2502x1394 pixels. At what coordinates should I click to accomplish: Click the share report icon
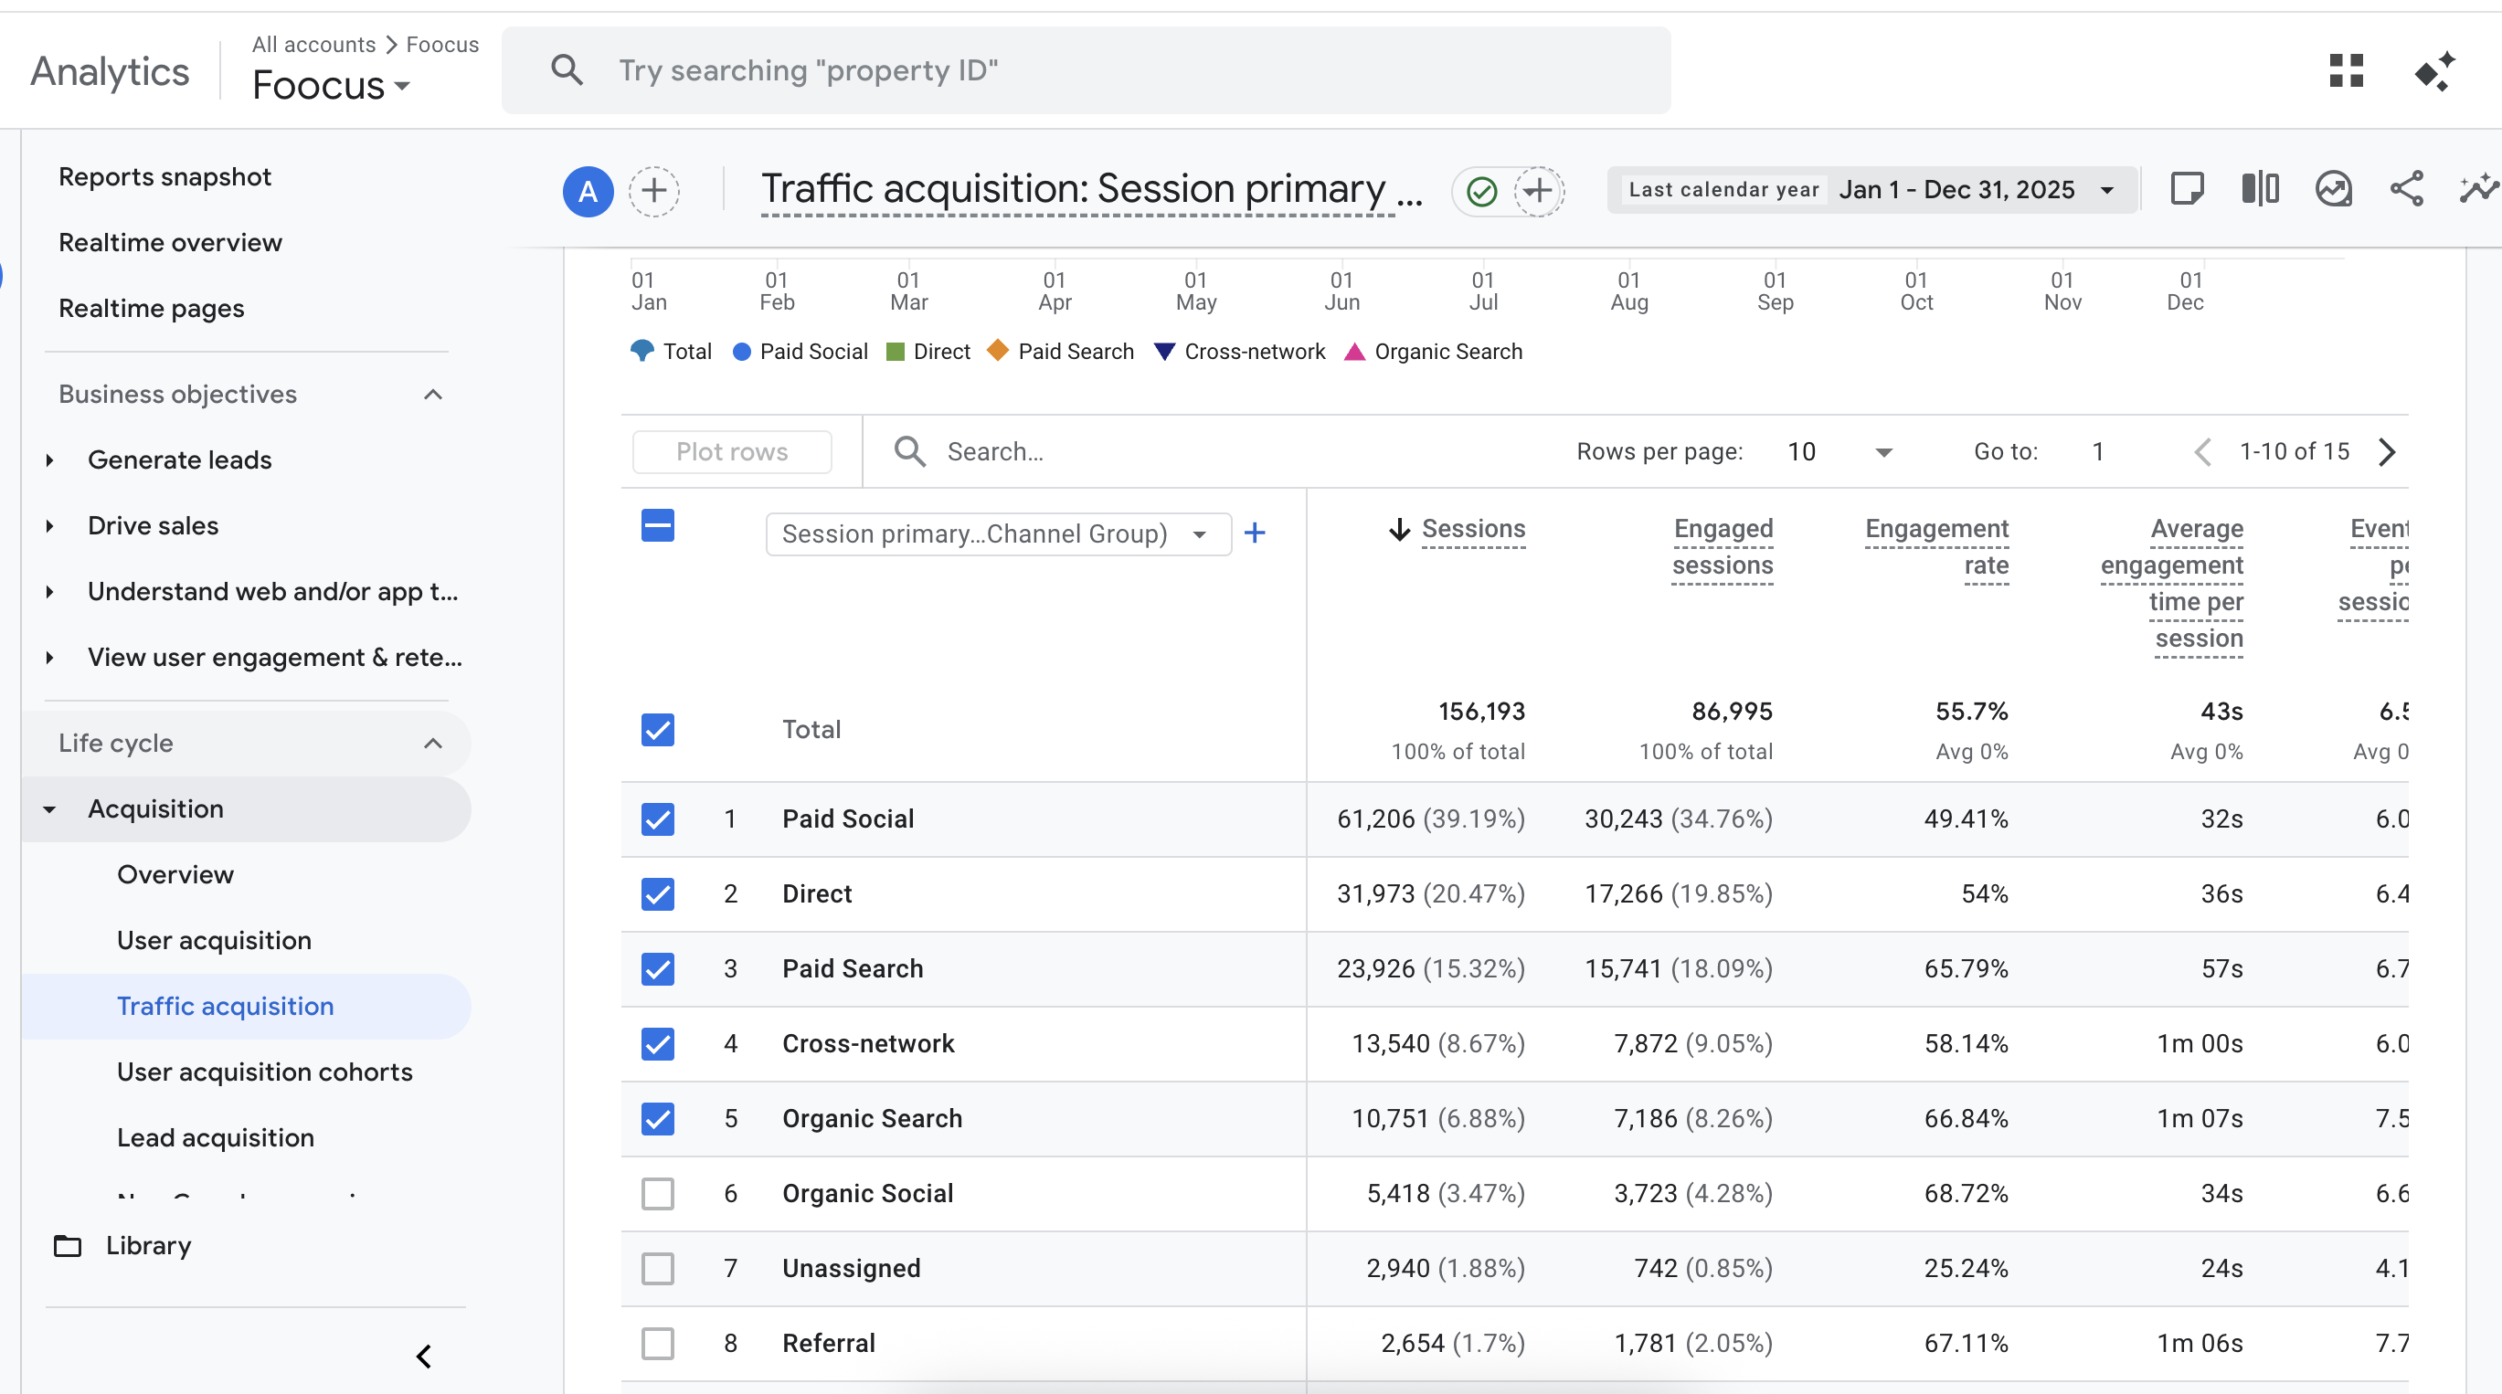tap(2406, 188)
